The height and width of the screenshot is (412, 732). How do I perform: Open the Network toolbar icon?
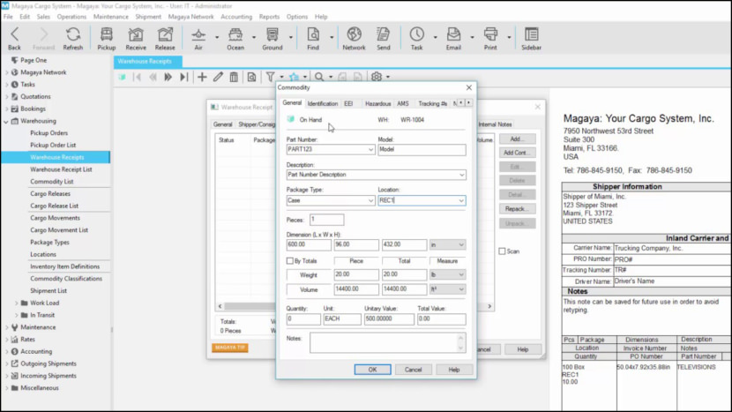point(354,34)
